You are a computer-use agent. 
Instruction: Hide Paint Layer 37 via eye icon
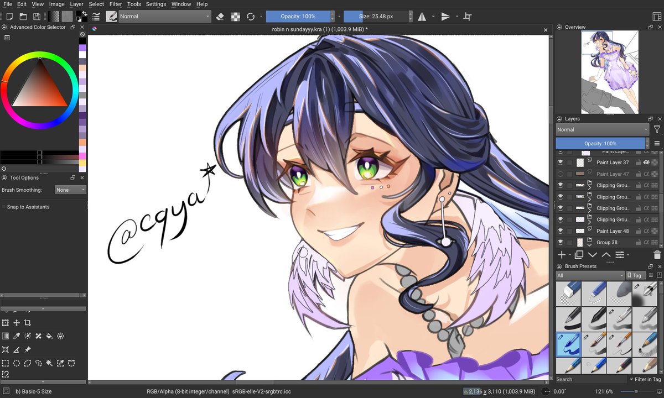(561, 163)
